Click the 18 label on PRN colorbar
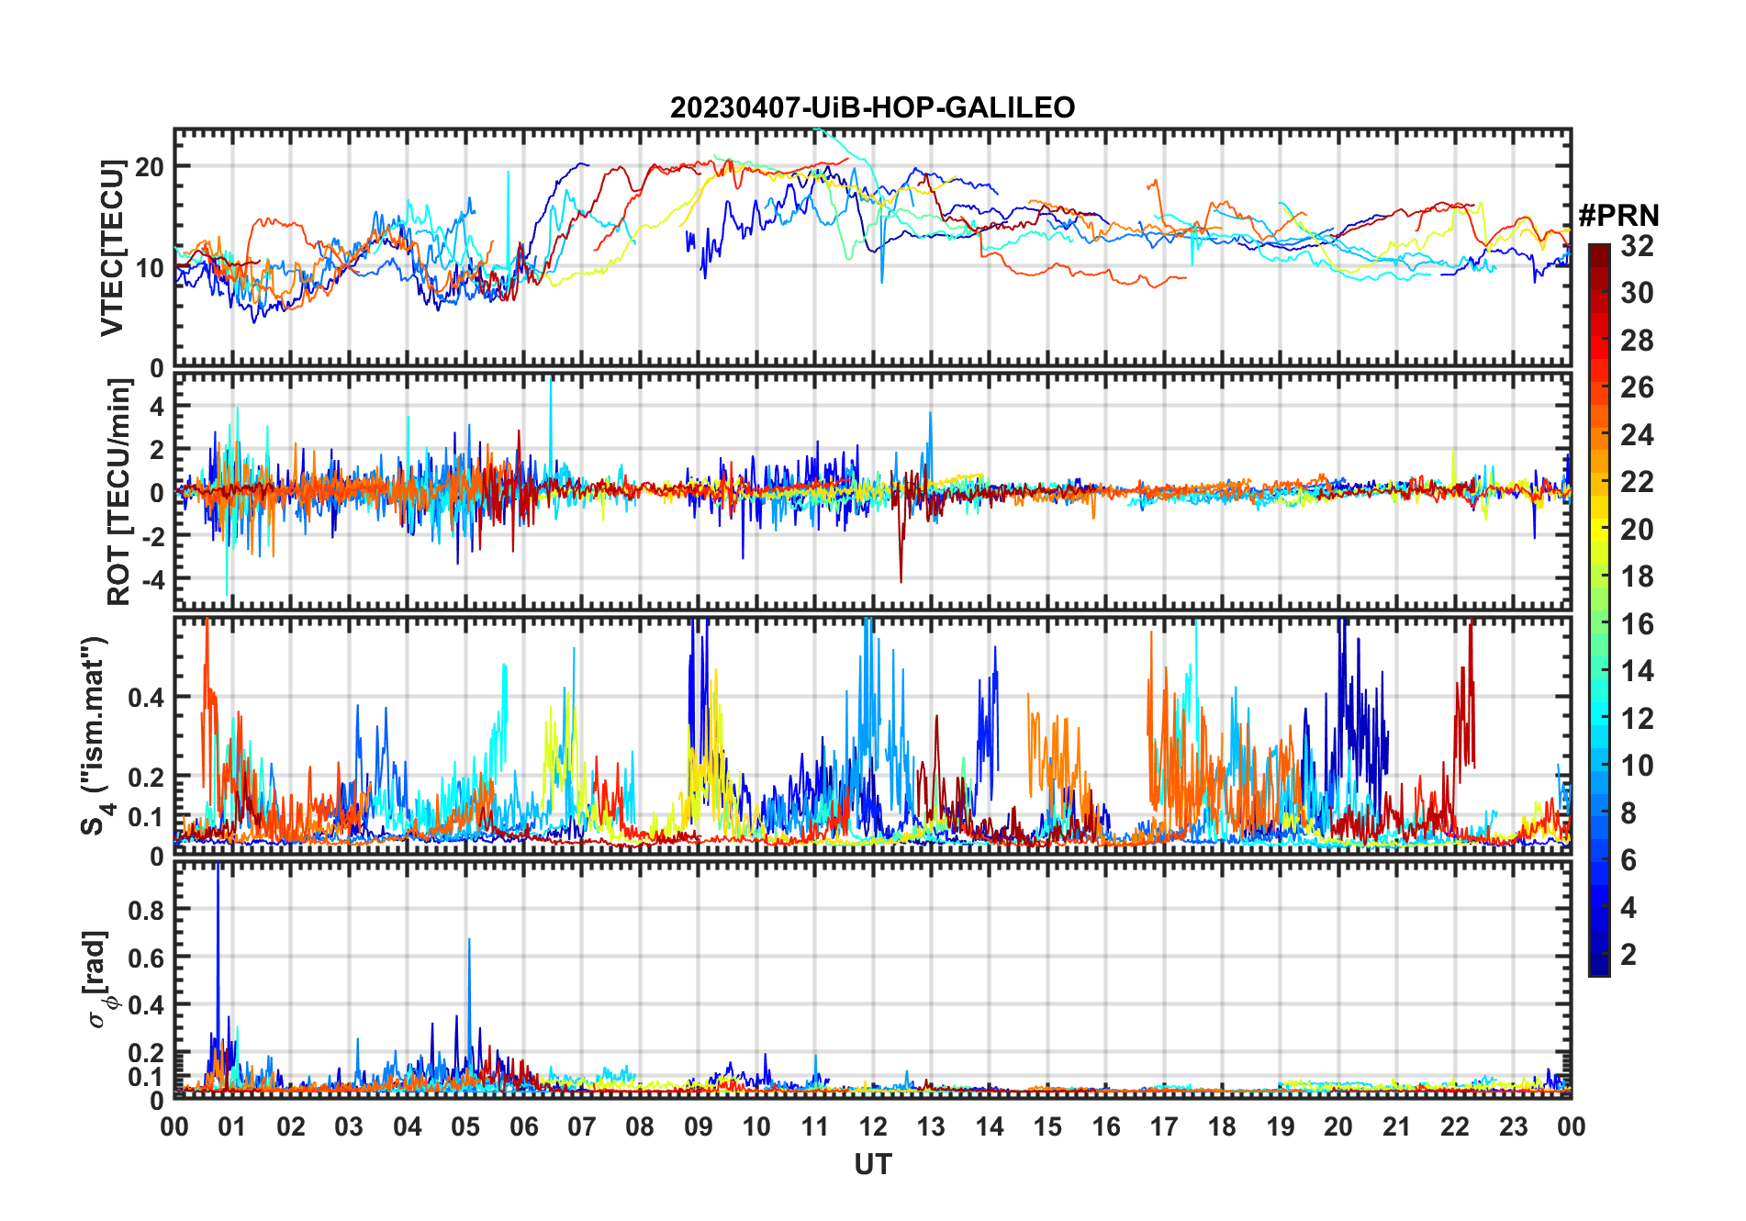This screenshot has height=1221, width=1746. [x=1637, y=577]
